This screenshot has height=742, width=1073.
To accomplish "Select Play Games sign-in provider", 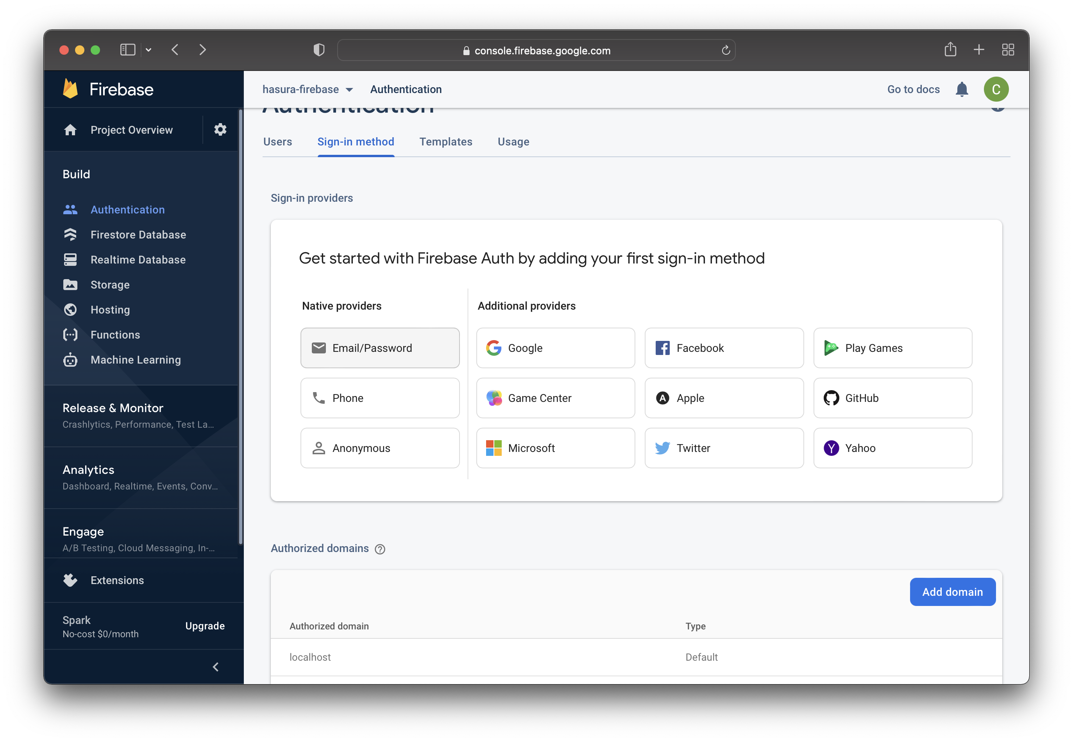I will [x=893, y=348].
